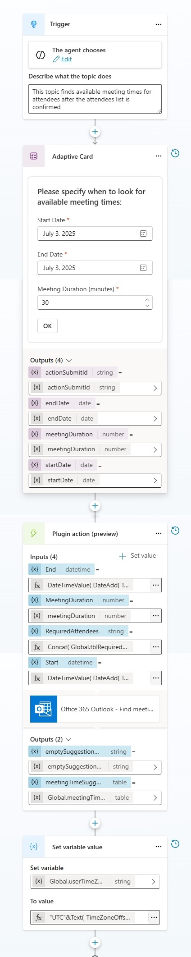Viewport: 191px width, 957px height.
Task: Open options for the End DateTimeValue formula
Action: [156, 585]
